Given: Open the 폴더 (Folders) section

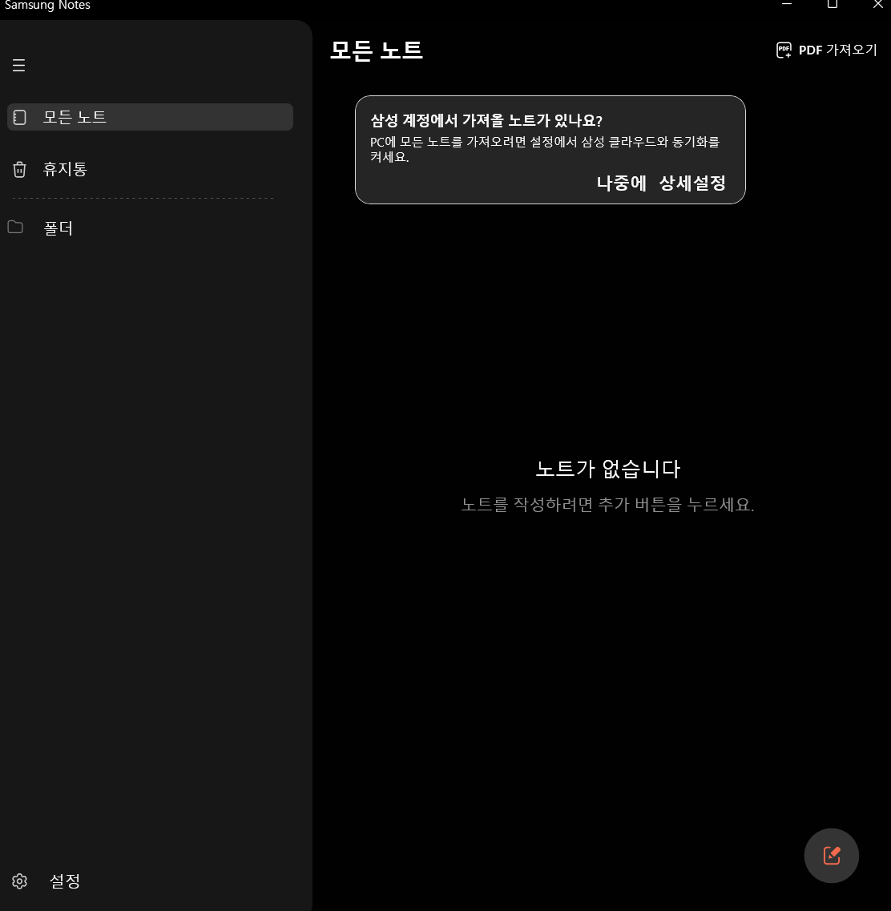Looking at the screenshot, I should tap(58, 228).
